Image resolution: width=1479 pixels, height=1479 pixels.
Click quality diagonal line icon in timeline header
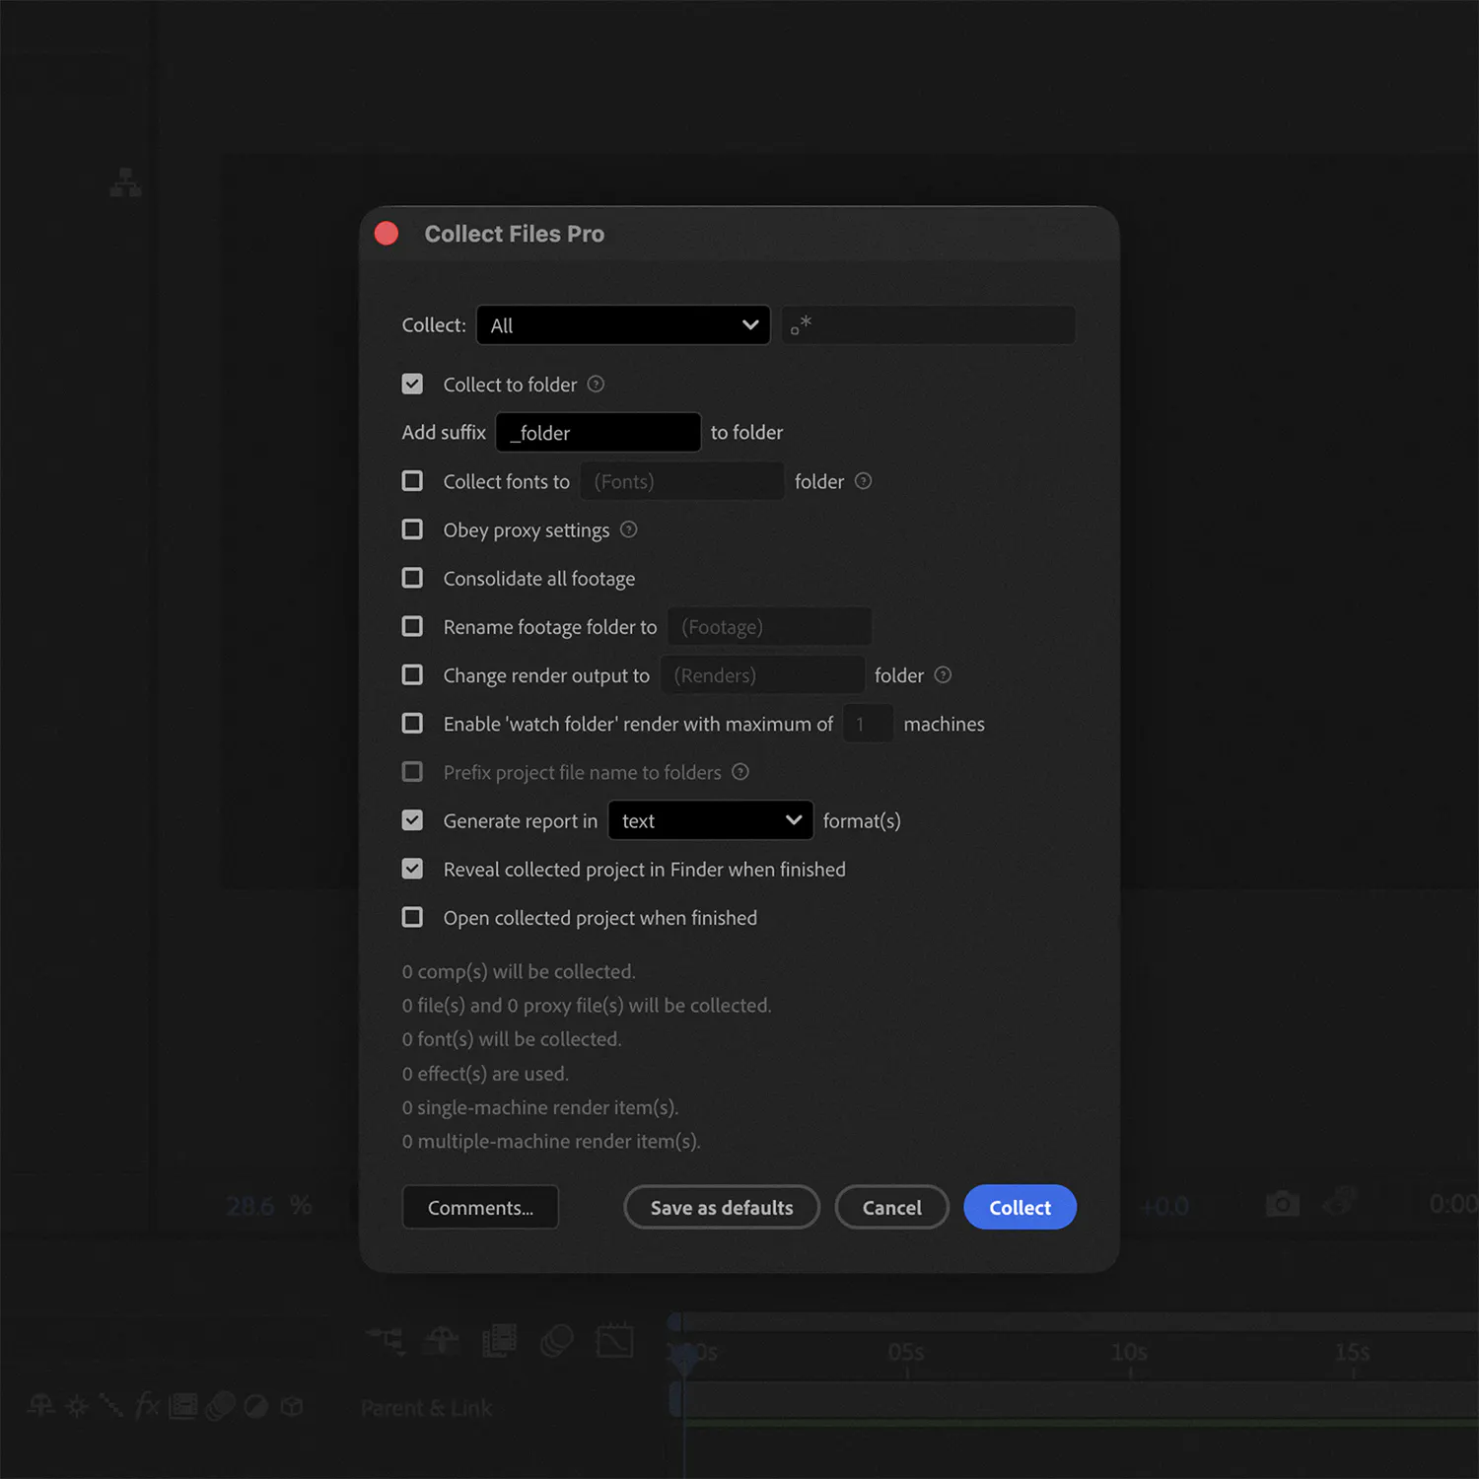[x=111, y=1406]
